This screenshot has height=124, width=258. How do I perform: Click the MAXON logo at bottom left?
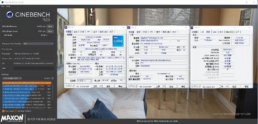(x=12, y=118)
